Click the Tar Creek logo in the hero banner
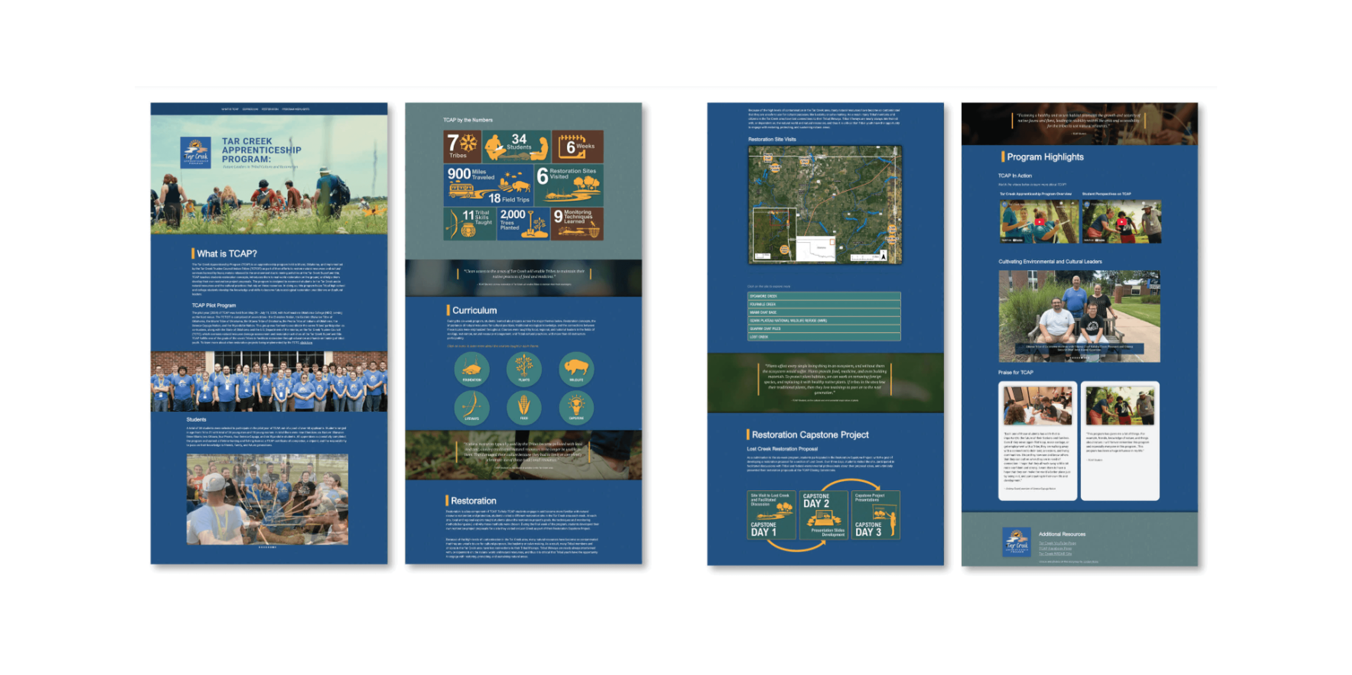Viewport: 1352px width, 675px height. [195, 153]
